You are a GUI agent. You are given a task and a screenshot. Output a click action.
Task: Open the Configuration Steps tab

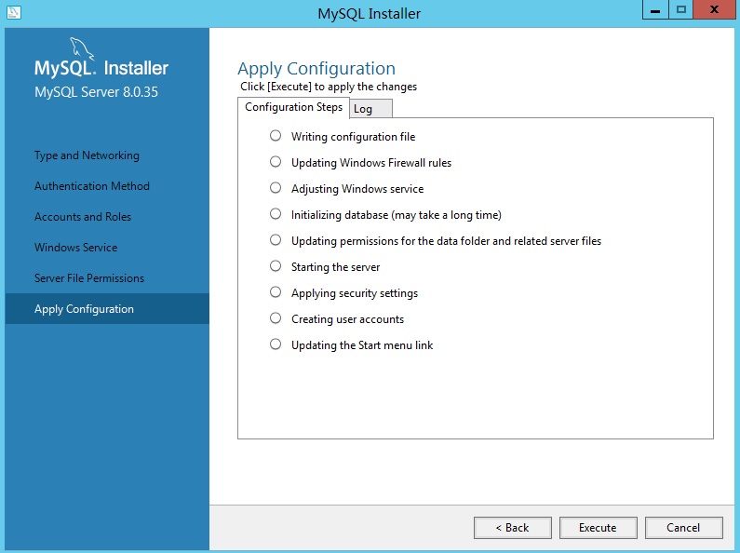coord(293,108)
